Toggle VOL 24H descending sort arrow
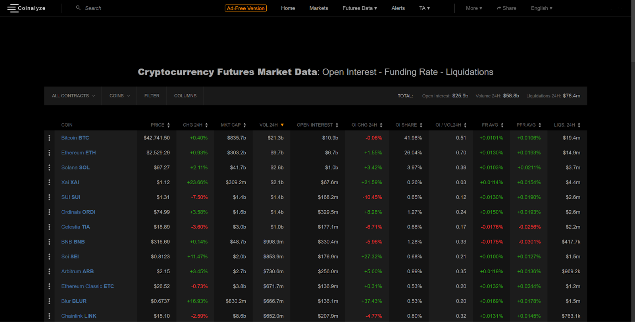 [282, 125]
